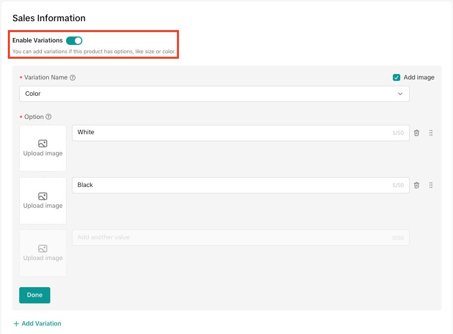Delete the White option with trash icon
This screenshot has width=453, height=334.
[x=417, y=133]
